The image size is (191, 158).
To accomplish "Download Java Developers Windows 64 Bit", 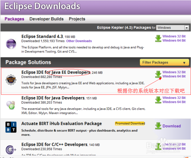I will [174, 102].
